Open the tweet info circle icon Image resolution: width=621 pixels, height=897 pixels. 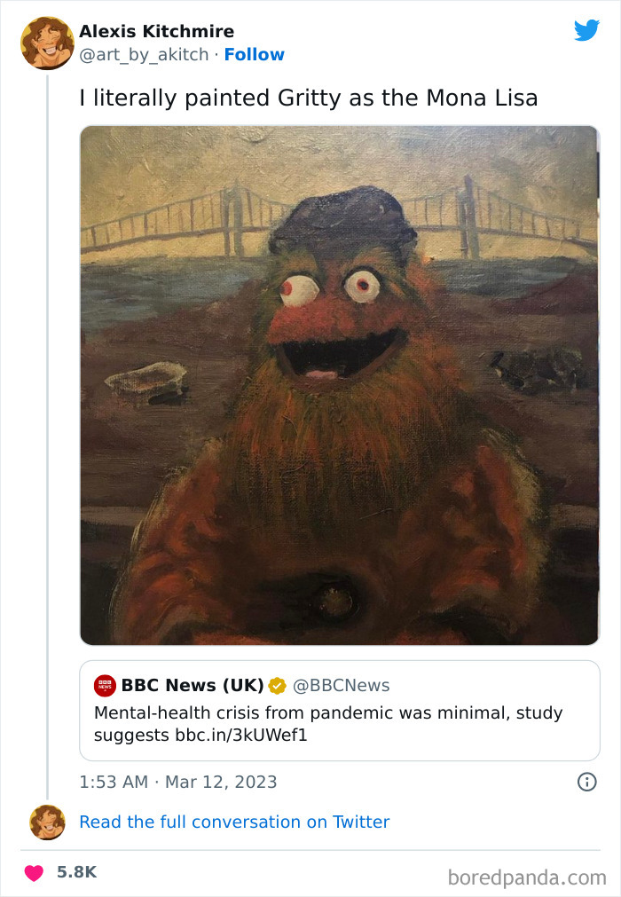586,782
